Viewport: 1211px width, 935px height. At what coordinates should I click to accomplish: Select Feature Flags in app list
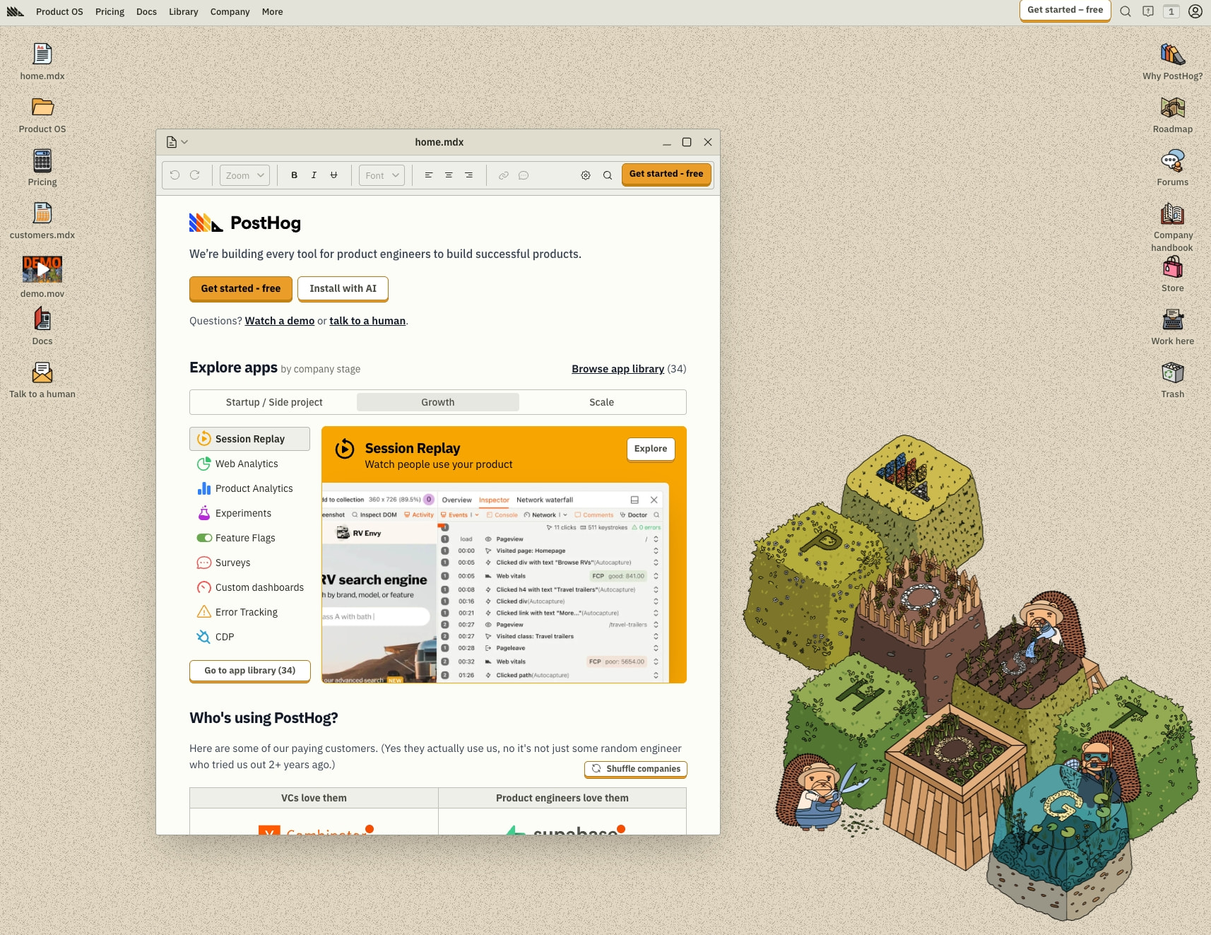click(249, 538)
